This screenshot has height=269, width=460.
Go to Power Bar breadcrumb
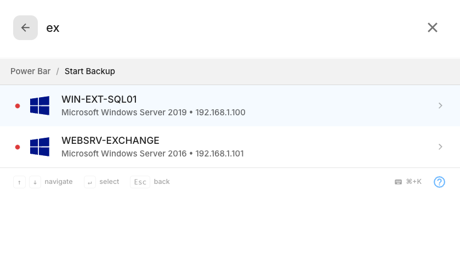click(x=30, y=71)
